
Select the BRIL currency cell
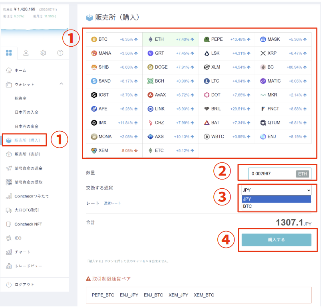[227, 109]
